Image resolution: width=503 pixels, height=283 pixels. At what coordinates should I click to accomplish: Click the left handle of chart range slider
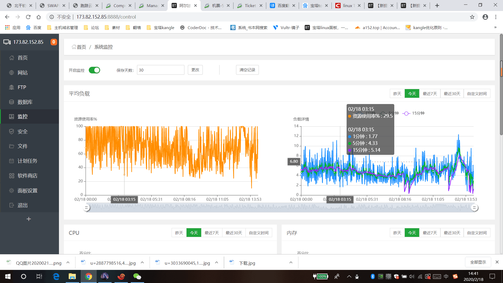coord(86,208)
